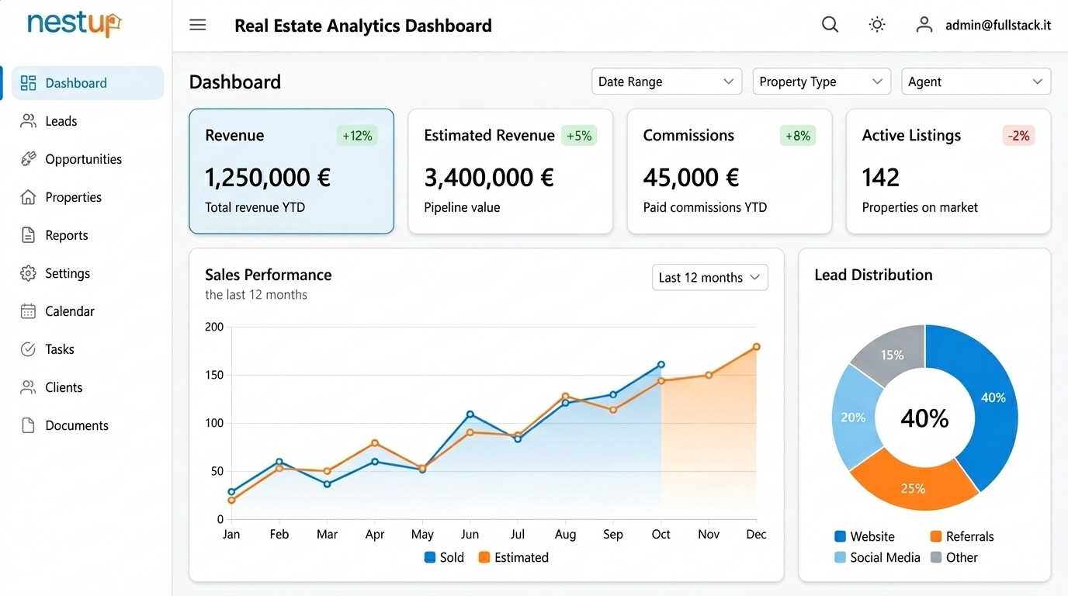Viewport: 1068px width, 596px height.
Task: Select the Revenue card
Action: (292, 172)
